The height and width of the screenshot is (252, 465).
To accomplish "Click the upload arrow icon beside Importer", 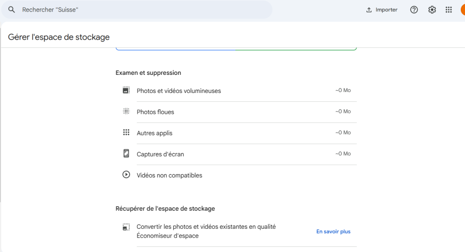I will pos(369,10).
